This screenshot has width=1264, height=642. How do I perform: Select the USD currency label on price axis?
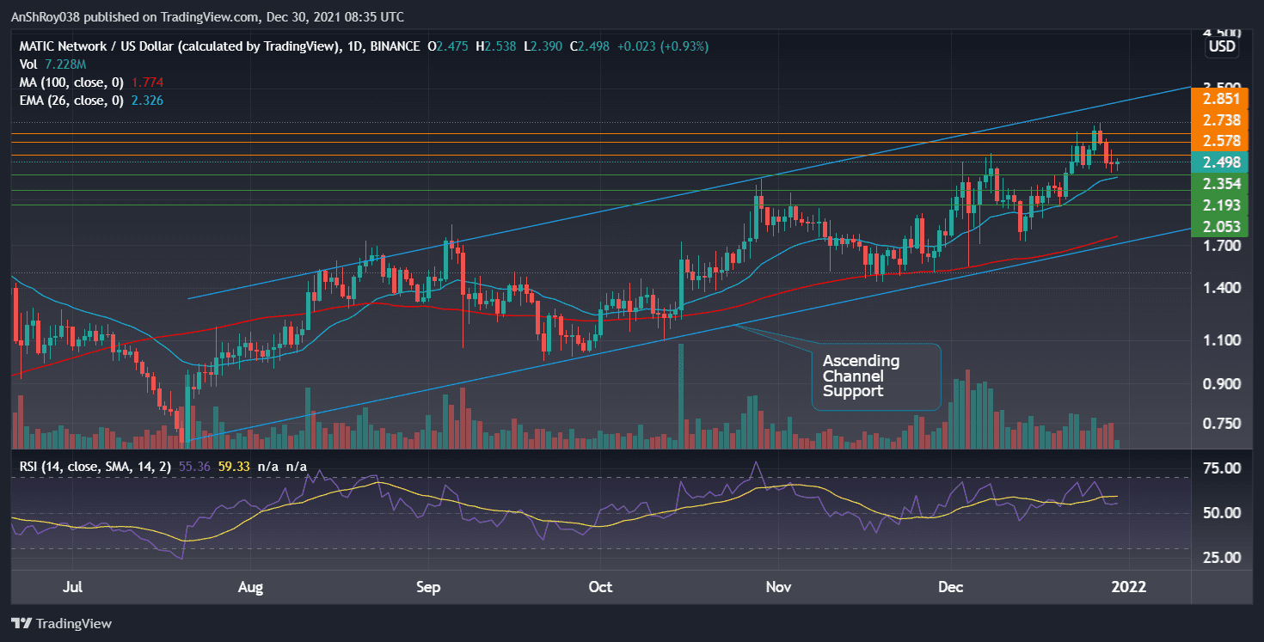(1220, 47)
